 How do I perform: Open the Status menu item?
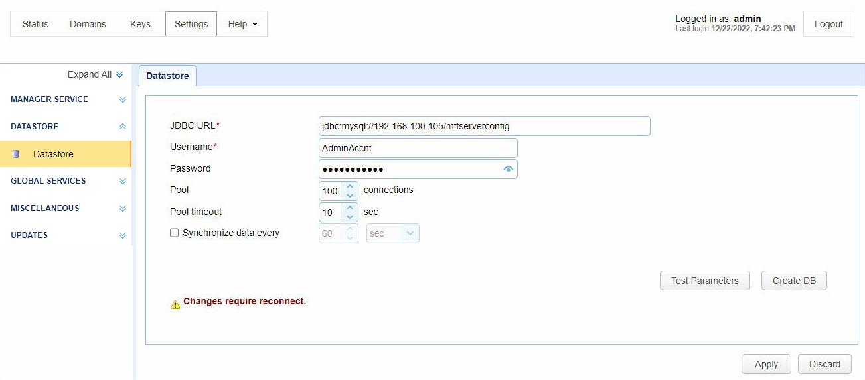(x=36, y=24)
